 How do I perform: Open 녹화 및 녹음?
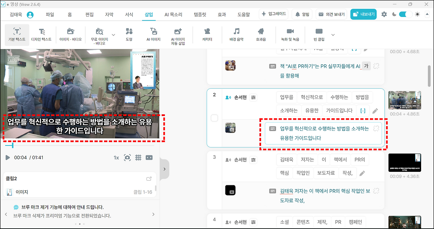(290, 35)
